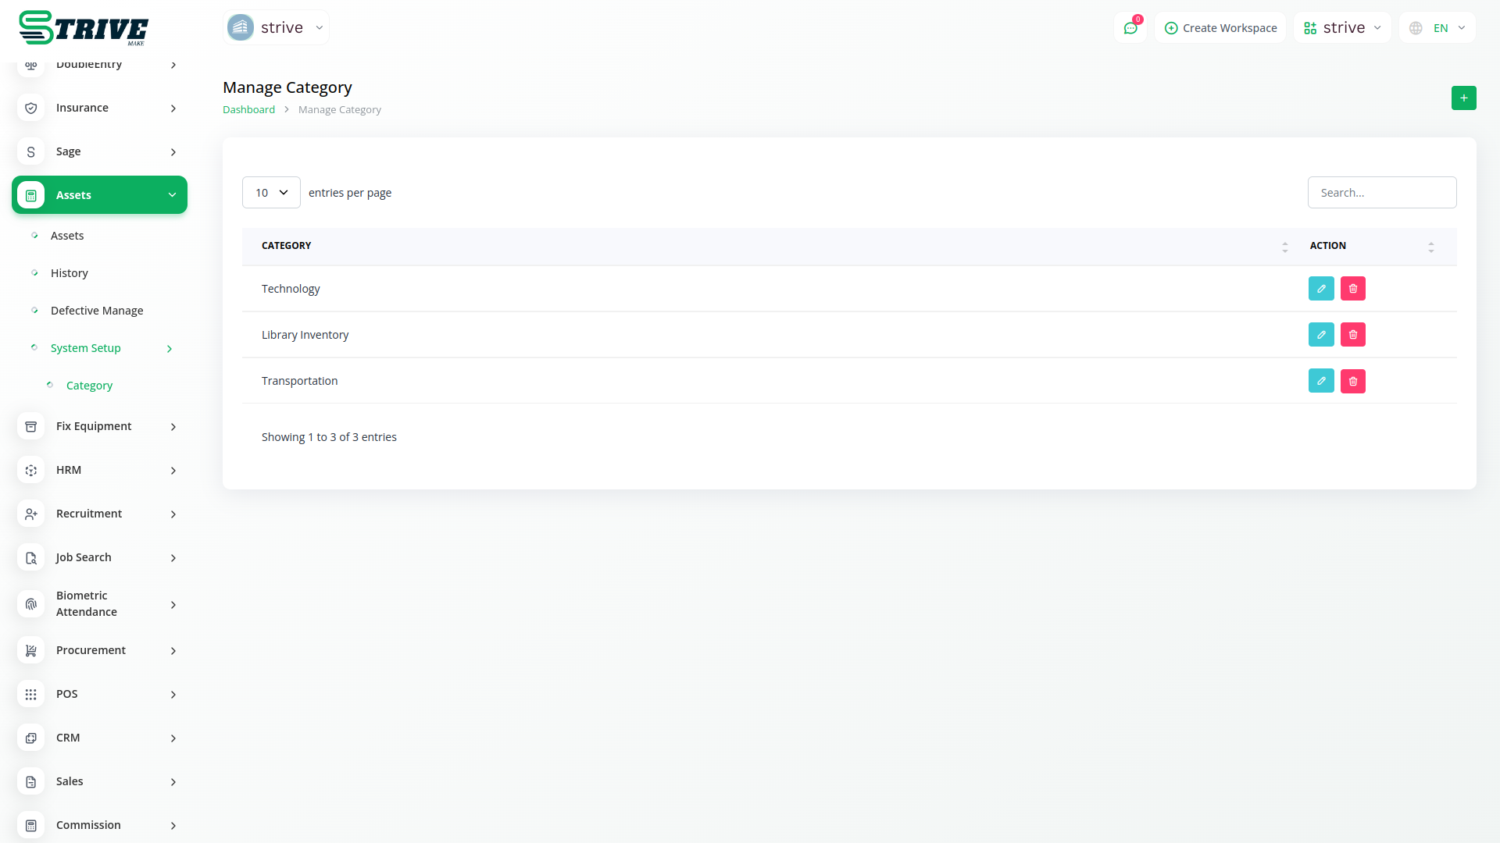Expand the HRM menu chevron

click(173, 471)
